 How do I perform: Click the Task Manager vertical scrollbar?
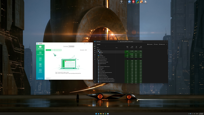click(167, 52)
